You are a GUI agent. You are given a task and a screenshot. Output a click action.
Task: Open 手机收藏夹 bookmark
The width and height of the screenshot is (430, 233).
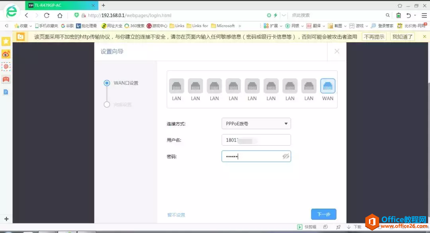(x=46, y=26)
